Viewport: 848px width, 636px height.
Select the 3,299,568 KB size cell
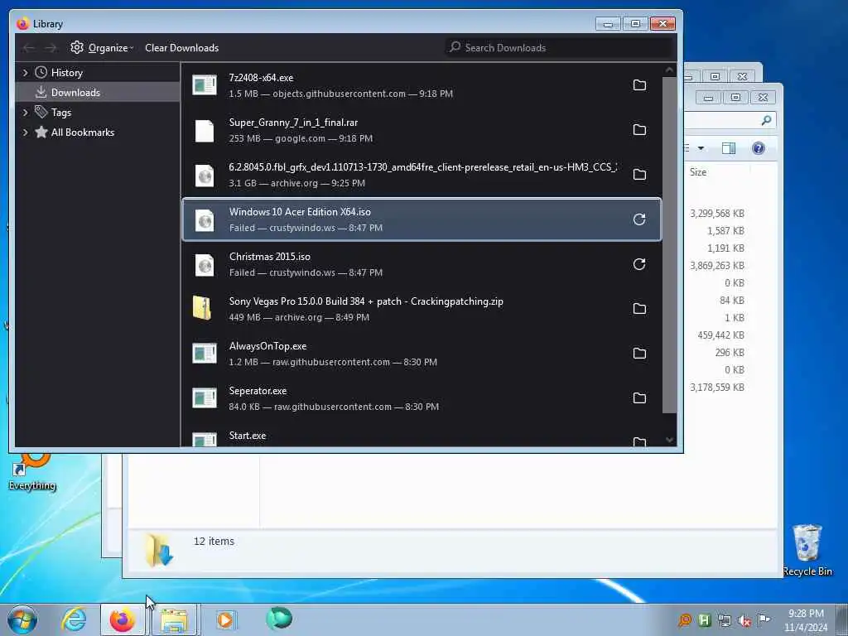tap(717, 214)
